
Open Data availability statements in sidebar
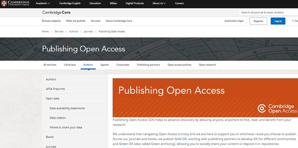click(x=75, y=108)
